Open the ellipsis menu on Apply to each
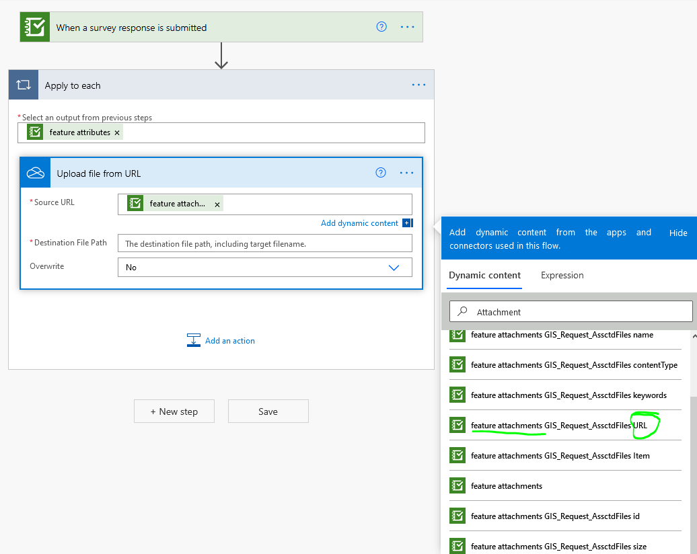 pyautogui.click(x=418, y=85)
